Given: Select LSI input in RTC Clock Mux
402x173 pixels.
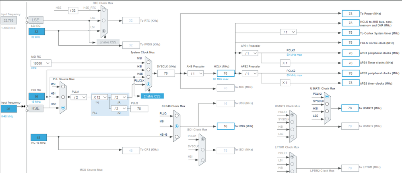Looking at the screenshot, I should [x=103, y=31].
